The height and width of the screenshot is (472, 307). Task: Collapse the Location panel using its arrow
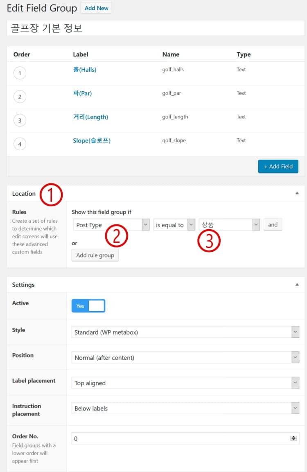tap(297, 193)
